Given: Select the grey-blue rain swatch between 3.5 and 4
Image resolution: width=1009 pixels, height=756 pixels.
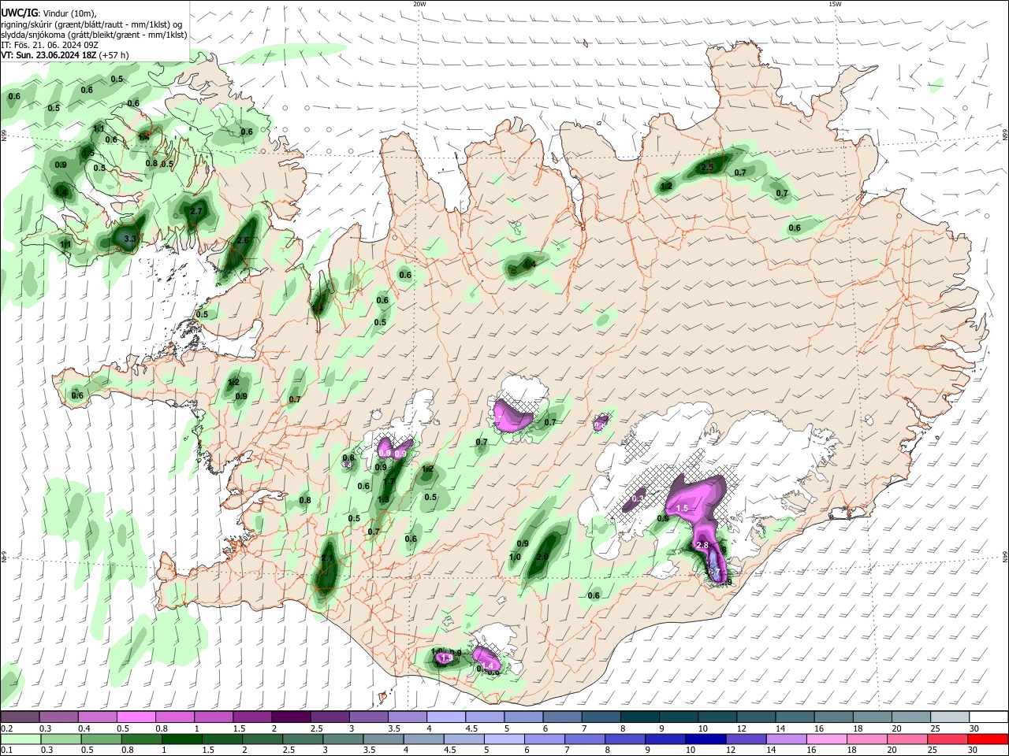Looking at the screenshot, I should pyautogui.click(x=383, y=739).
